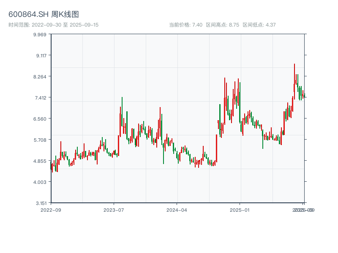The width and height of the screenshot is (338, 253).
Task: Click x-axis label 2023-07
Action: point(114,210)
